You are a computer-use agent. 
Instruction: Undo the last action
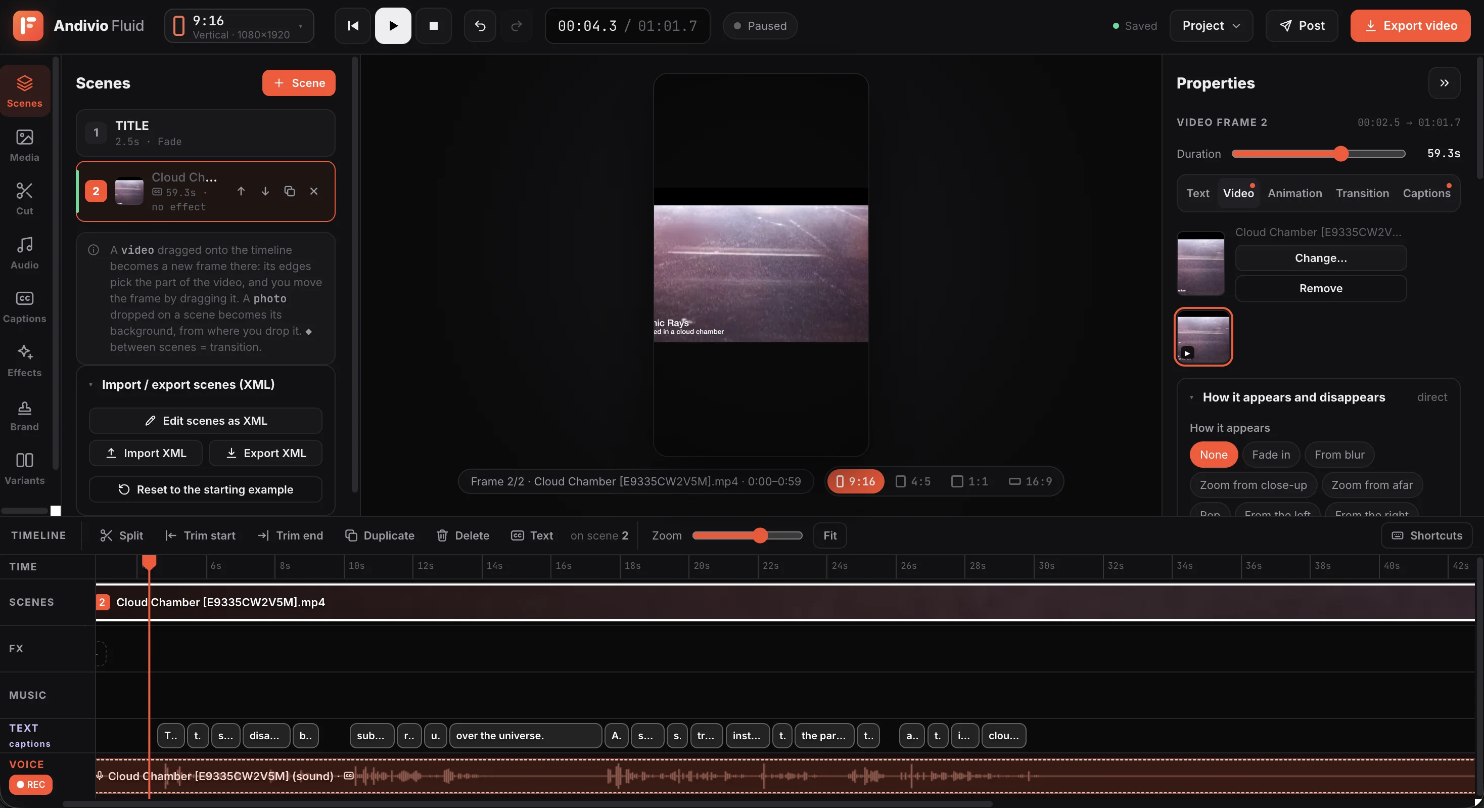(x=480, y=25)
